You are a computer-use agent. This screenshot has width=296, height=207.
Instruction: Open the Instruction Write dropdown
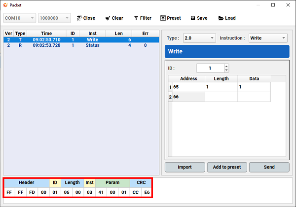pyautogui.click(x=284, y=38)
